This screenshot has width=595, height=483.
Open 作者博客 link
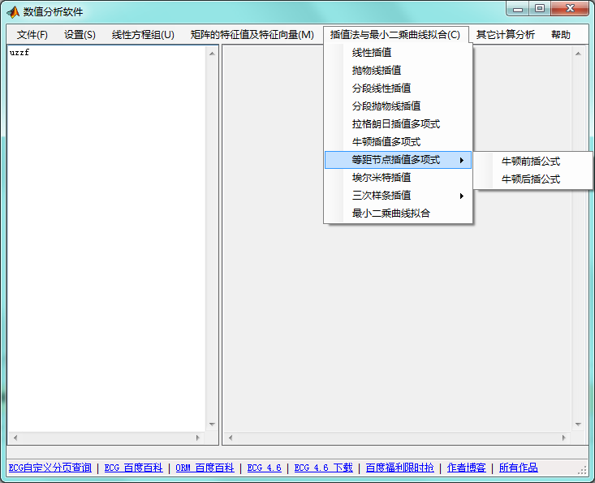coord(467,468)
